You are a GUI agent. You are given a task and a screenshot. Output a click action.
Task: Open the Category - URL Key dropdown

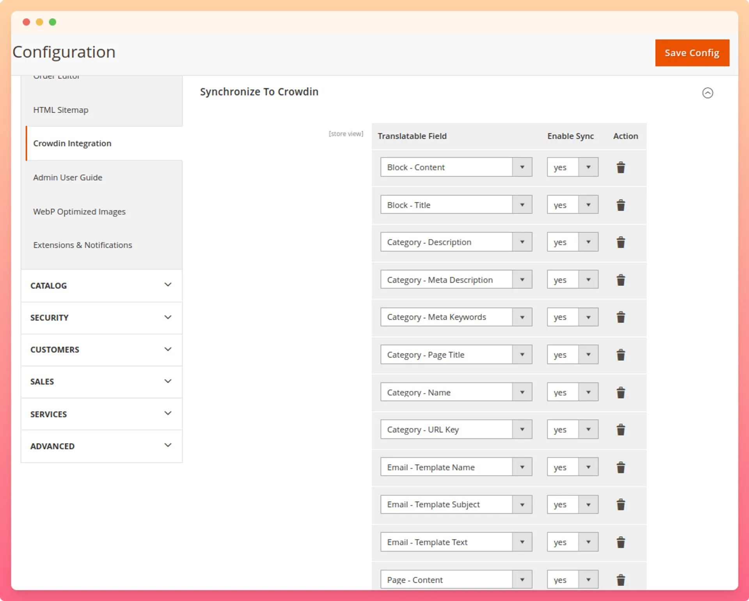[x=456, y=430]
